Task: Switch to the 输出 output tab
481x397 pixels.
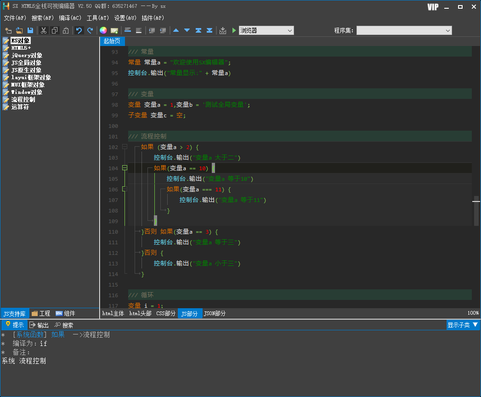Action: point(39,325)
